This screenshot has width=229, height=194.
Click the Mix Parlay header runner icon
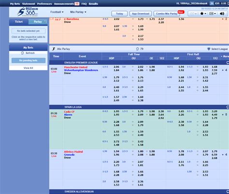click(x=54, y=49)
